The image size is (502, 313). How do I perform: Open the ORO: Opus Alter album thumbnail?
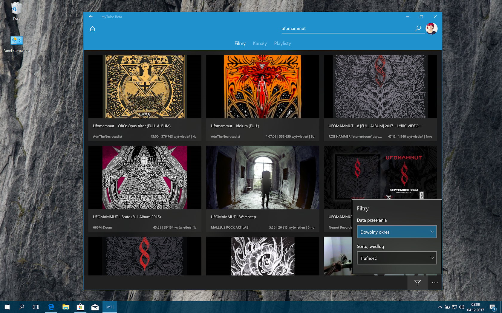pyautogui.click(x=145, y=86)
